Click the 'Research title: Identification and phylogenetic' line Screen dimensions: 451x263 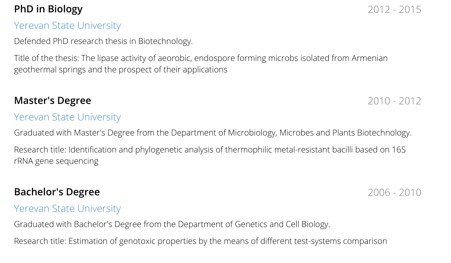pyautogui.click(x=210, y=150)
